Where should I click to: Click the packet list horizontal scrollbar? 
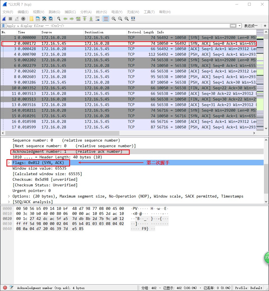click(x=62, y=133)
